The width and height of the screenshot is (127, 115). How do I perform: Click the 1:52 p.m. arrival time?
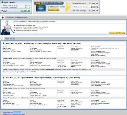34,48
